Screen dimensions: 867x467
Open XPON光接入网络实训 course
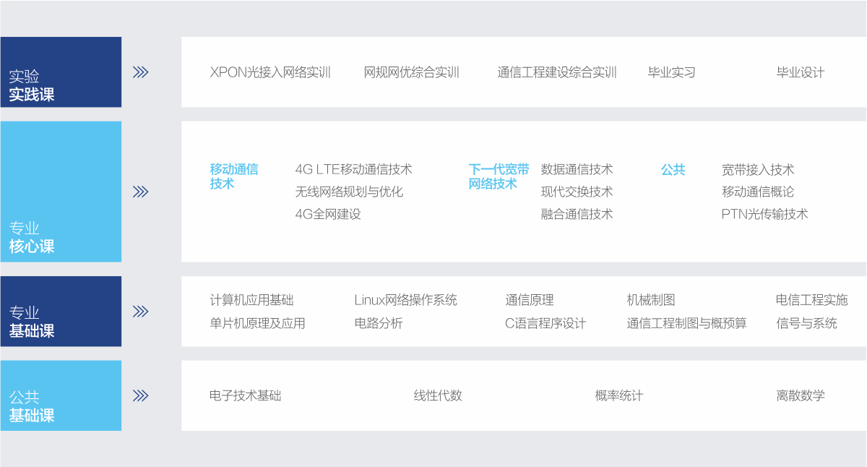tap(269, 72)
